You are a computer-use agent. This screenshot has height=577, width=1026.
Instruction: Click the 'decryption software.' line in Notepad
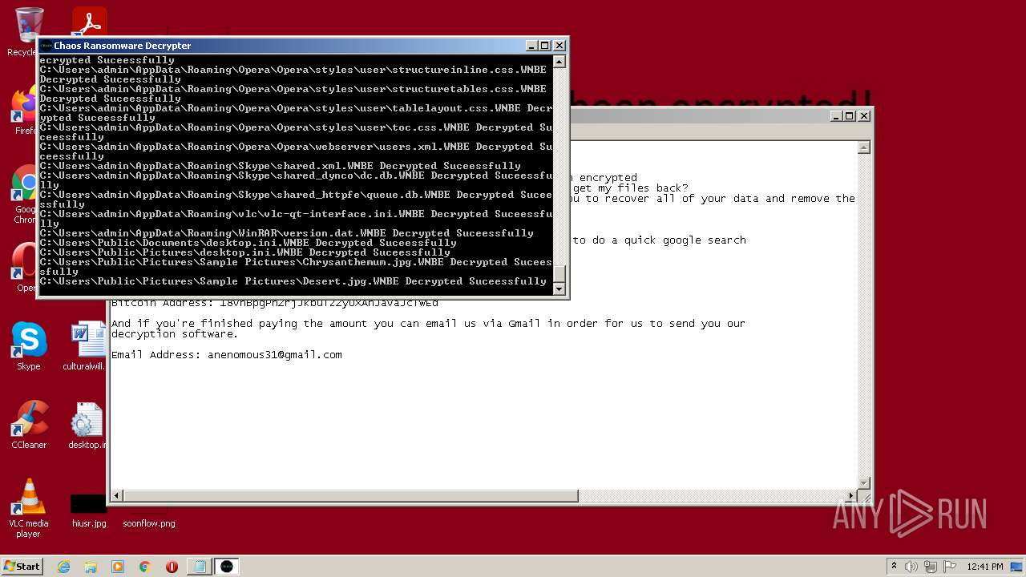click(175, 334)
